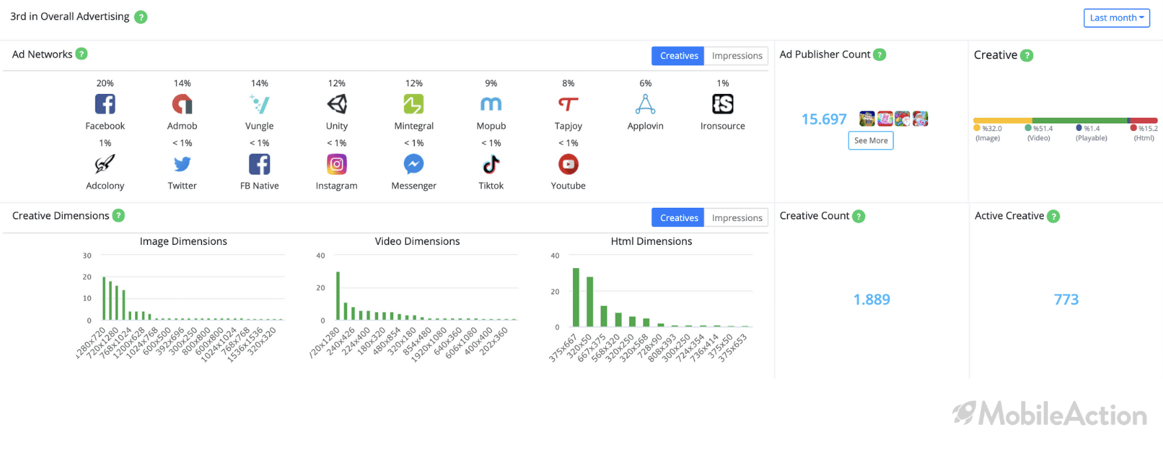The image size is (1163, 458).
Task: Open the Instagram network icon
Action: pos(336,164)
